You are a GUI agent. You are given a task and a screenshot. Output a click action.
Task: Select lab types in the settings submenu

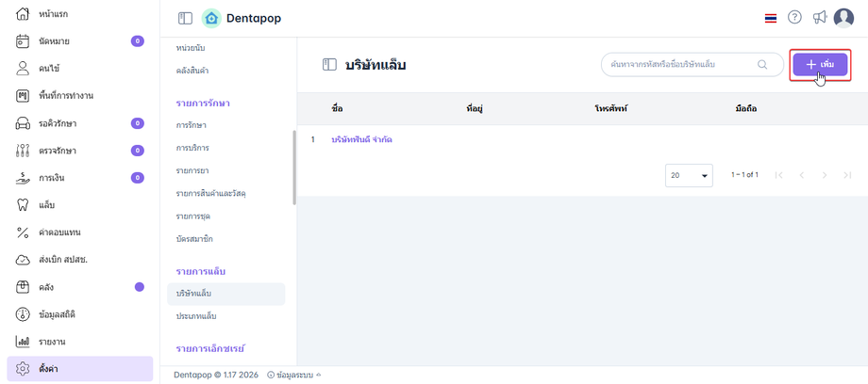click(x=196, y=316)
